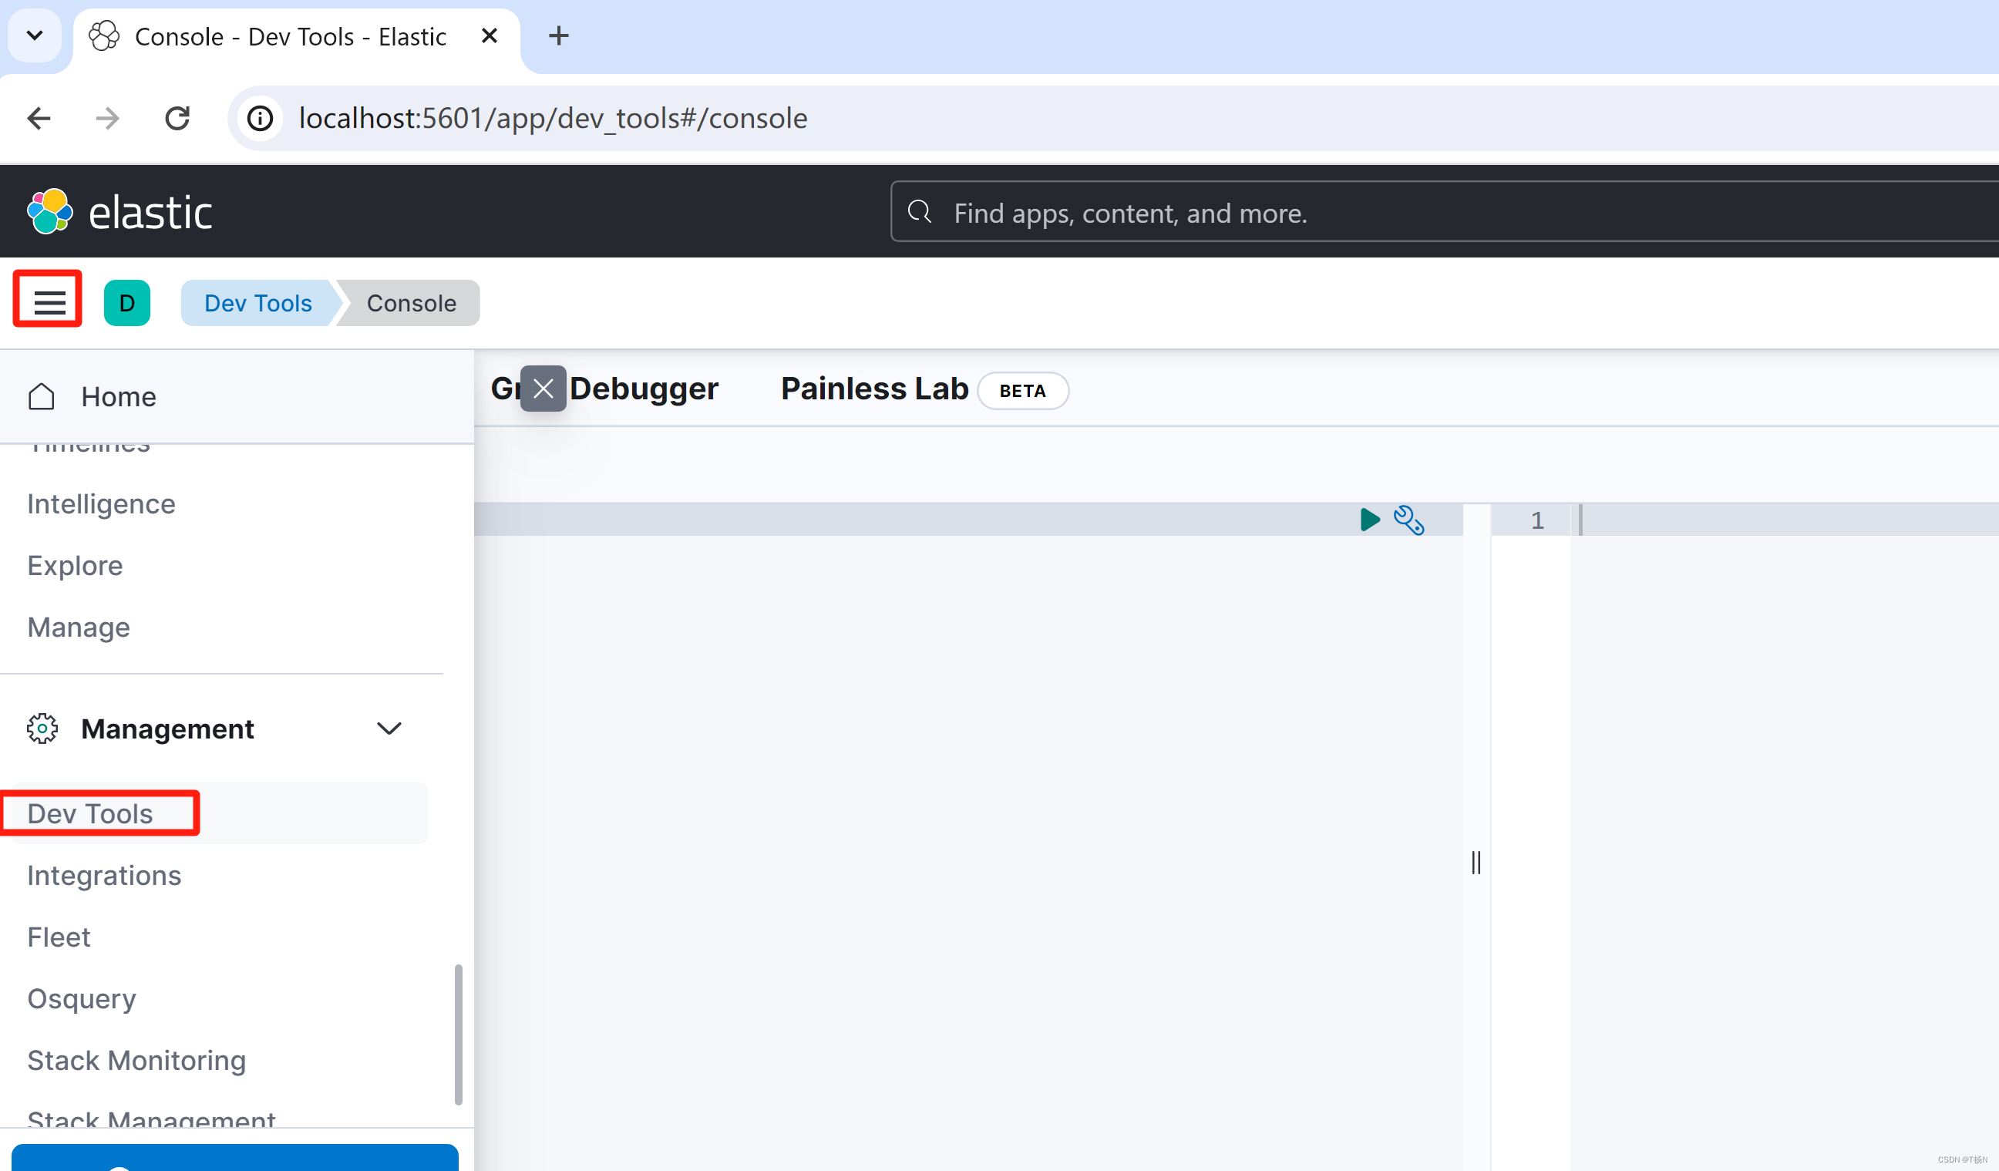Click the site information icon in address bar
The image size is (1999, 1171).
click(259, 117)
